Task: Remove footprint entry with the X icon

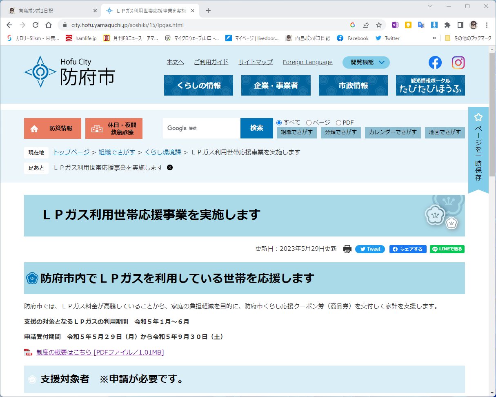Action: [170, 167]
